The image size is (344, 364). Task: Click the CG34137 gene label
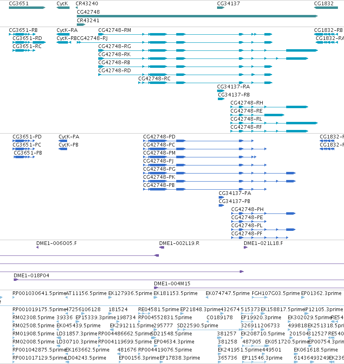point(228,4)
